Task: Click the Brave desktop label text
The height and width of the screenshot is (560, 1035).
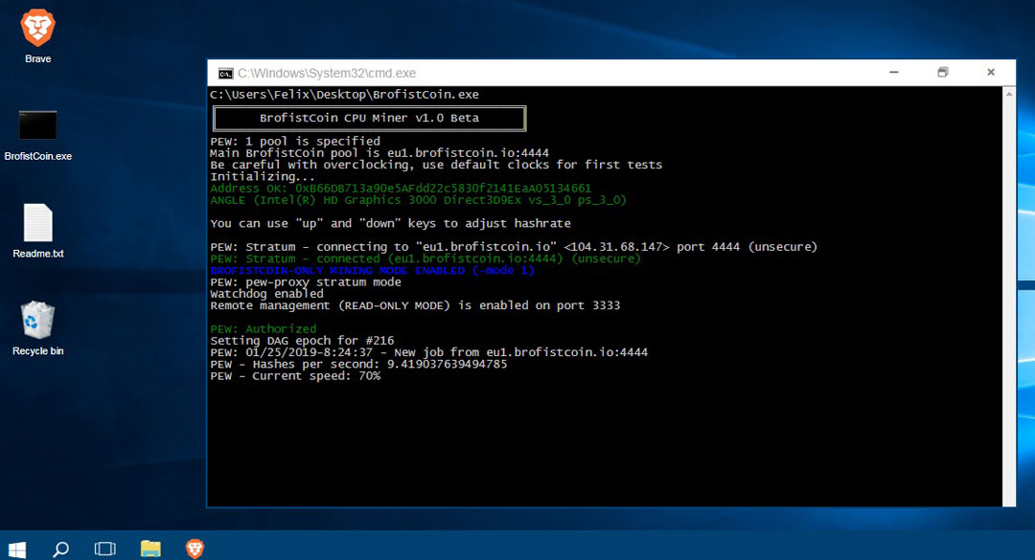Action: (x=37, y=58)
